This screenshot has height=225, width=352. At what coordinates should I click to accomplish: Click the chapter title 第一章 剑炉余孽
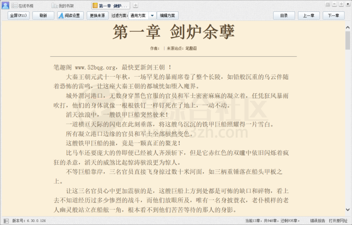(173, 32)
